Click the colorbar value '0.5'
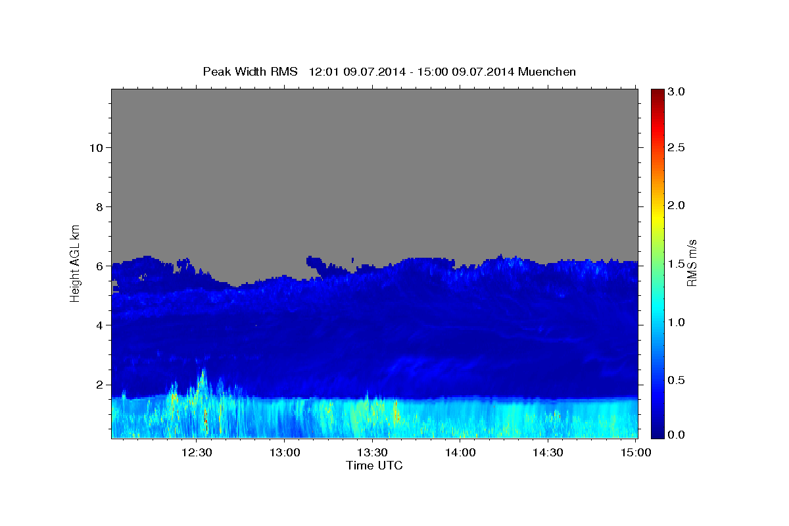The image size is (789, 526). tap(677, 380)
